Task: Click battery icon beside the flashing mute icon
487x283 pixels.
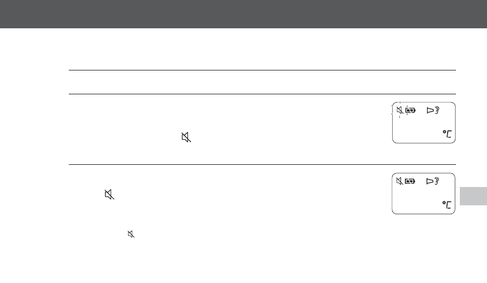Action: coord(410,110)
